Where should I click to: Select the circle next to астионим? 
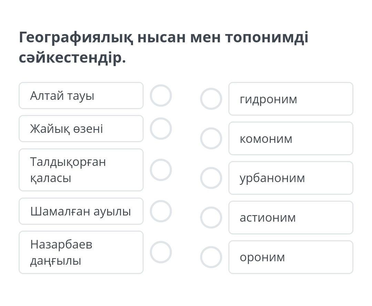click(211, 218)
